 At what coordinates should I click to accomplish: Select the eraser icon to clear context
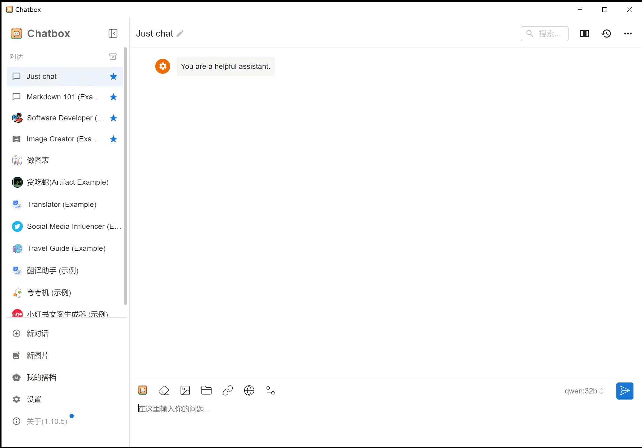click(164, 390)
